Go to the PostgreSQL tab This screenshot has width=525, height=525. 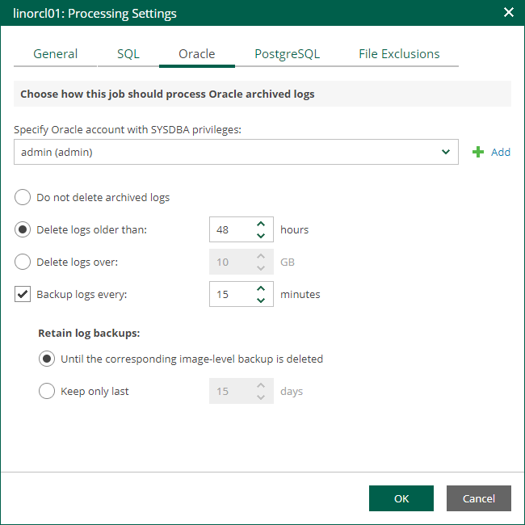pyautogui.click(x=287, y=54)
